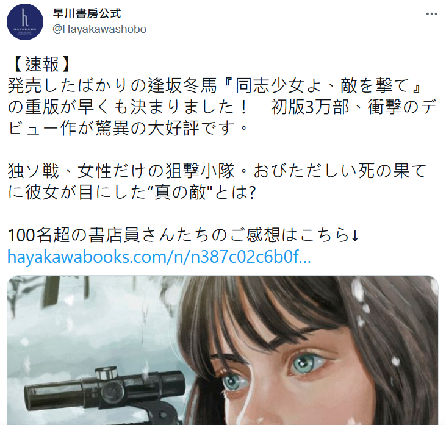Open the three-dot more options menu
This screenshot has width=446, height=425.
pyautogui.click(x=431, y=14)
